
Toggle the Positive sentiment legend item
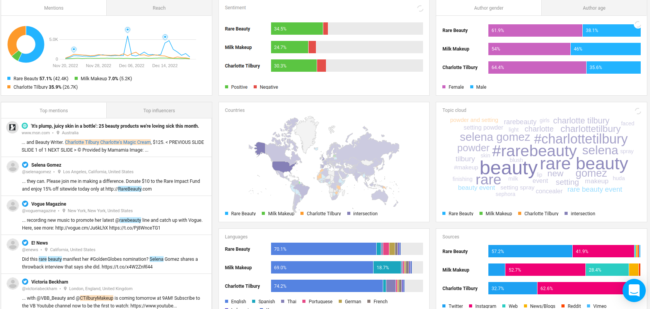[236, 87]
